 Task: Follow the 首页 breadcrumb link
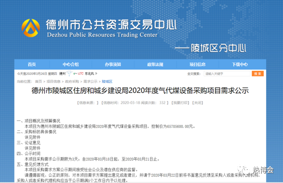[39, 82]
